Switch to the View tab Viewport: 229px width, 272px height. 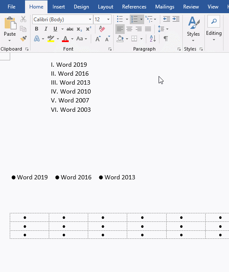[x=213, y=7]
